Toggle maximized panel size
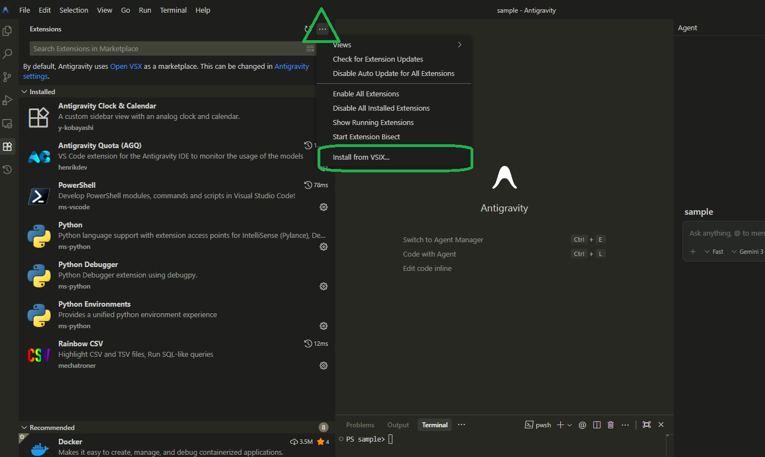 [647, 425]
